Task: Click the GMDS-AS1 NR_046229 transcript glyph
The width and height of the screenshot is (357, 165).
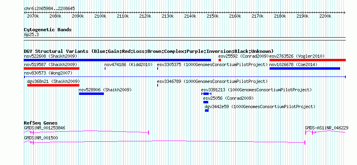Action: (x=326, y=132)
